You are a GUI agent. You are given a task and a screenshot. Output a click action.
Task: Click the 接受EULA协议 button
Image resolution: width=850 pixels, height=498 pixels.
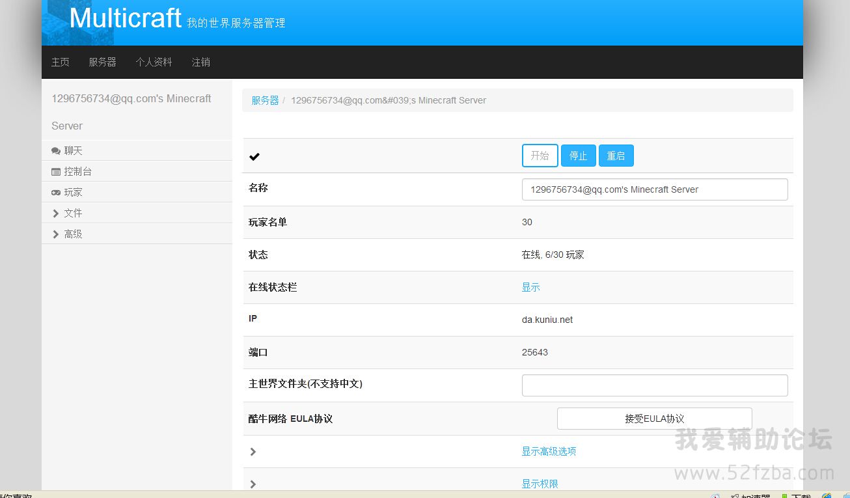pos(655,419)
